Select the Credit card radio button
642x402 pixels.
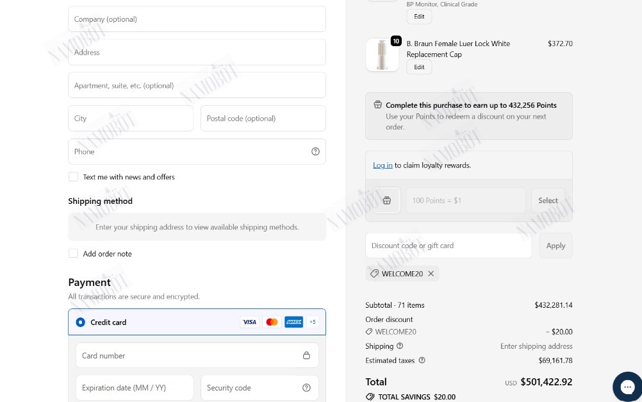click(80, 322)
